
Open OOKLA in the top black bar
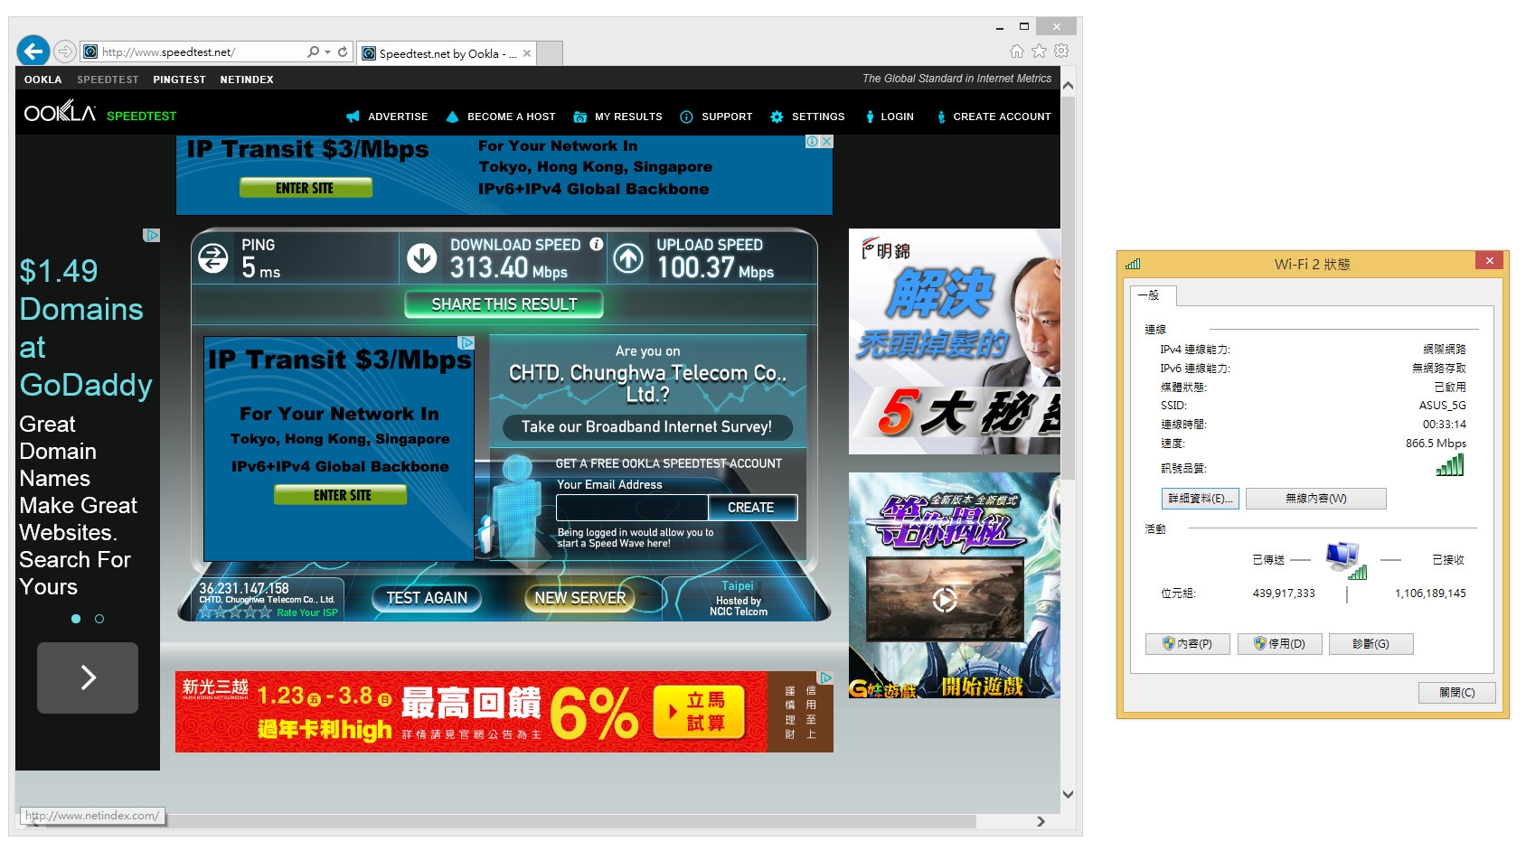[42, 79]
